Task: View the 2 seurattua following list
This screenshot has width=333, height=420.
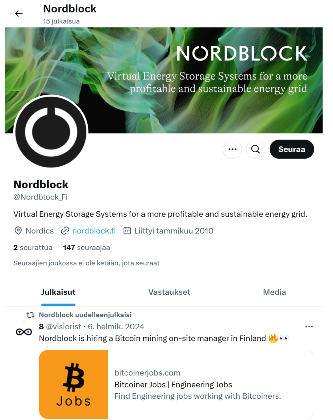Action: 33,248
